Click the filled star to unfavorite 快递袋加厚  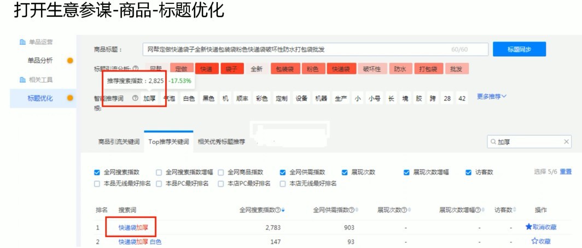click(528, 227)
